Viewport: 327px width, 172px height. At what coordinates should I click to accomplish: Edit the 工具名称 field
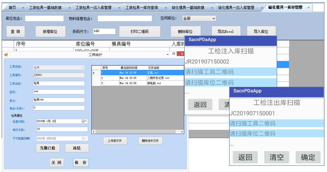tap(59, 83)
